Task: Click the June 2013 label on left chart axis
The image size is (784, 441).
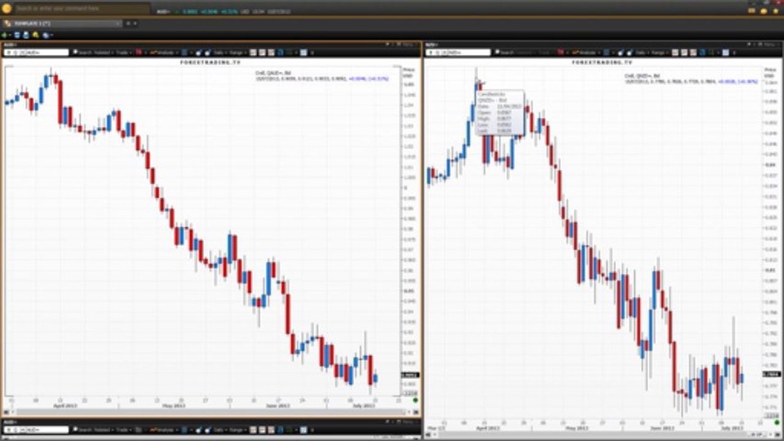Action: (278, 405)
